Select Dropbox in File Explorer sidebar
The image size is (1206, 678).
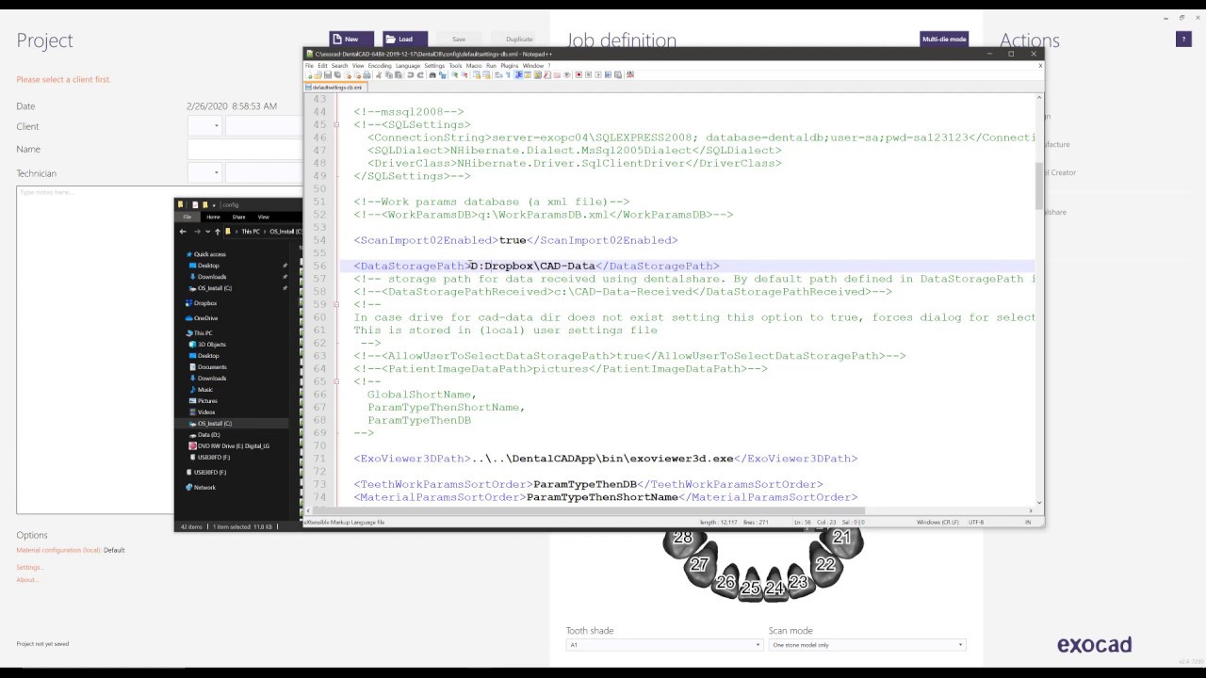pyautogui.click(x=205, y=303)
